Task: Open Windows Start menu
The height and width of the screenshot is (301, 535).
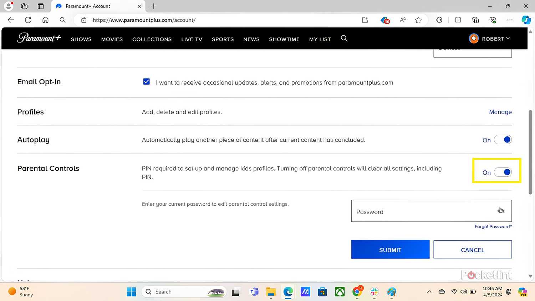Action: coord(131,292)
